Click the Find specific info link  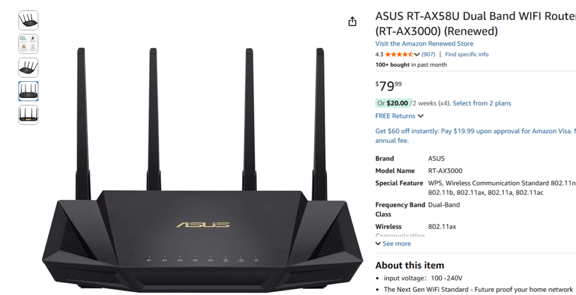[466, 55]
